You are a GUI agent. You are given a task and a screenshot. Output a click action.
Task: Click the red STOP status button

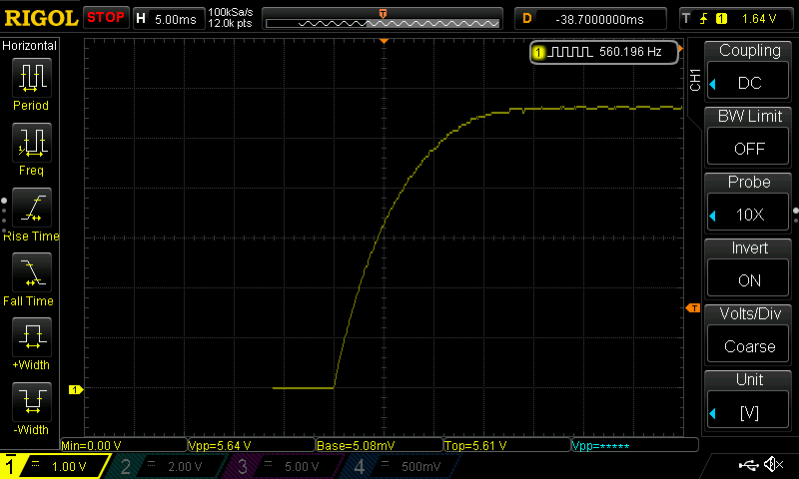click(x=106, y=17)
